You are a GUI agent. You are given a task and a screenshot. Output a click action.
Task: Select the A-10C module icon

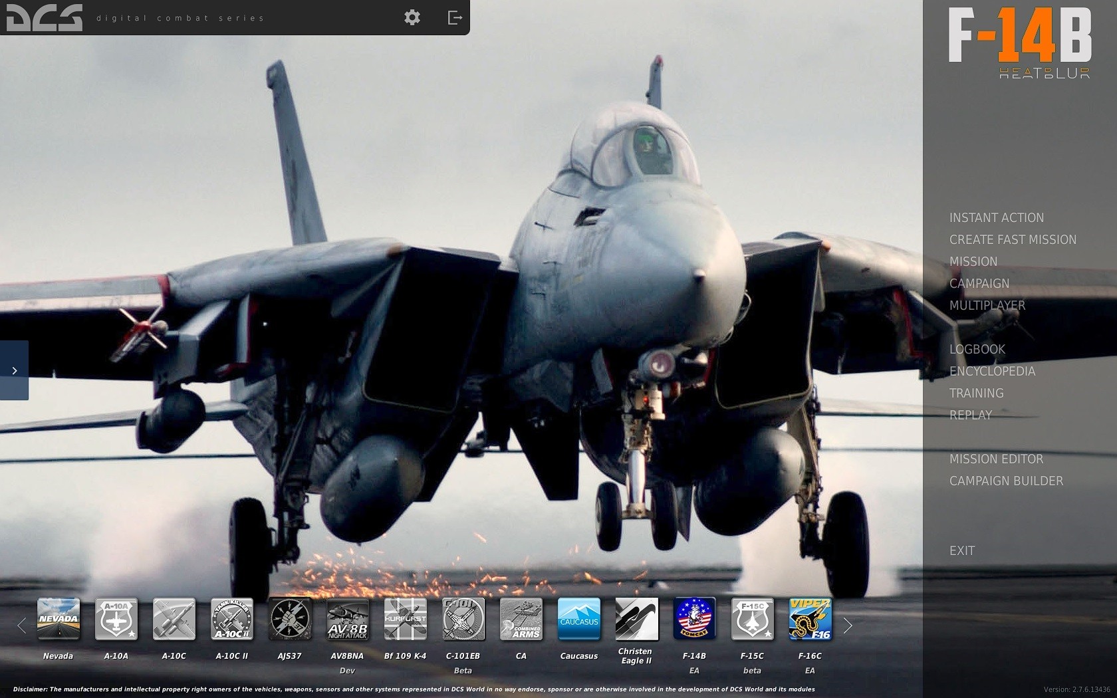[x=174, y=619]
